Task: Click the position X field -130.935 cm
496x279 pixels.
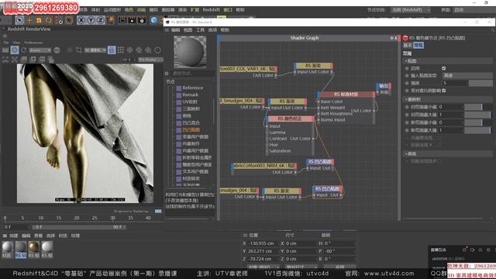Action: 263,243
